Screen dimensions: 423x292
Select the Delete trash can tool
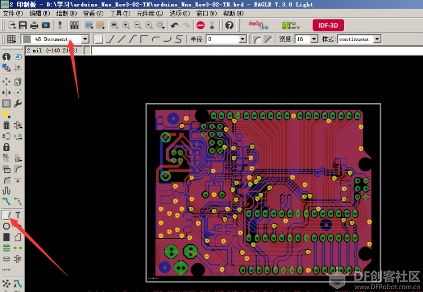[x=6, y=125]
